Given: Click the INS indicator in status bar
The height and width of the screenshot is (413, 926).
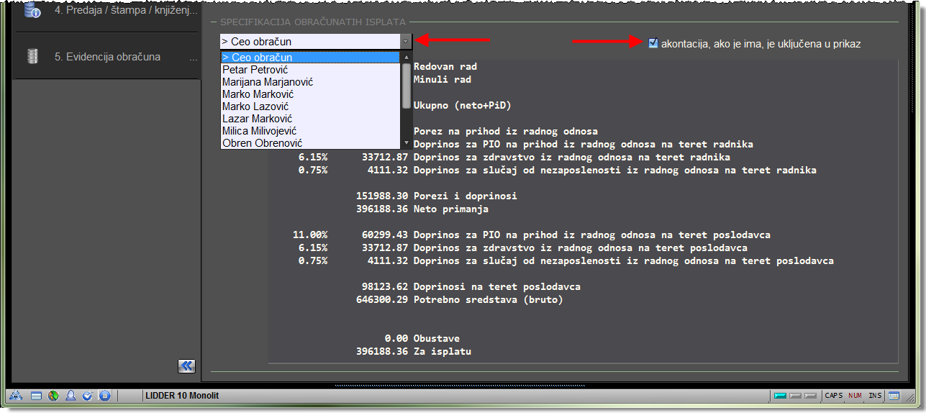Looking at the screenshot, I should coord(875,395).
